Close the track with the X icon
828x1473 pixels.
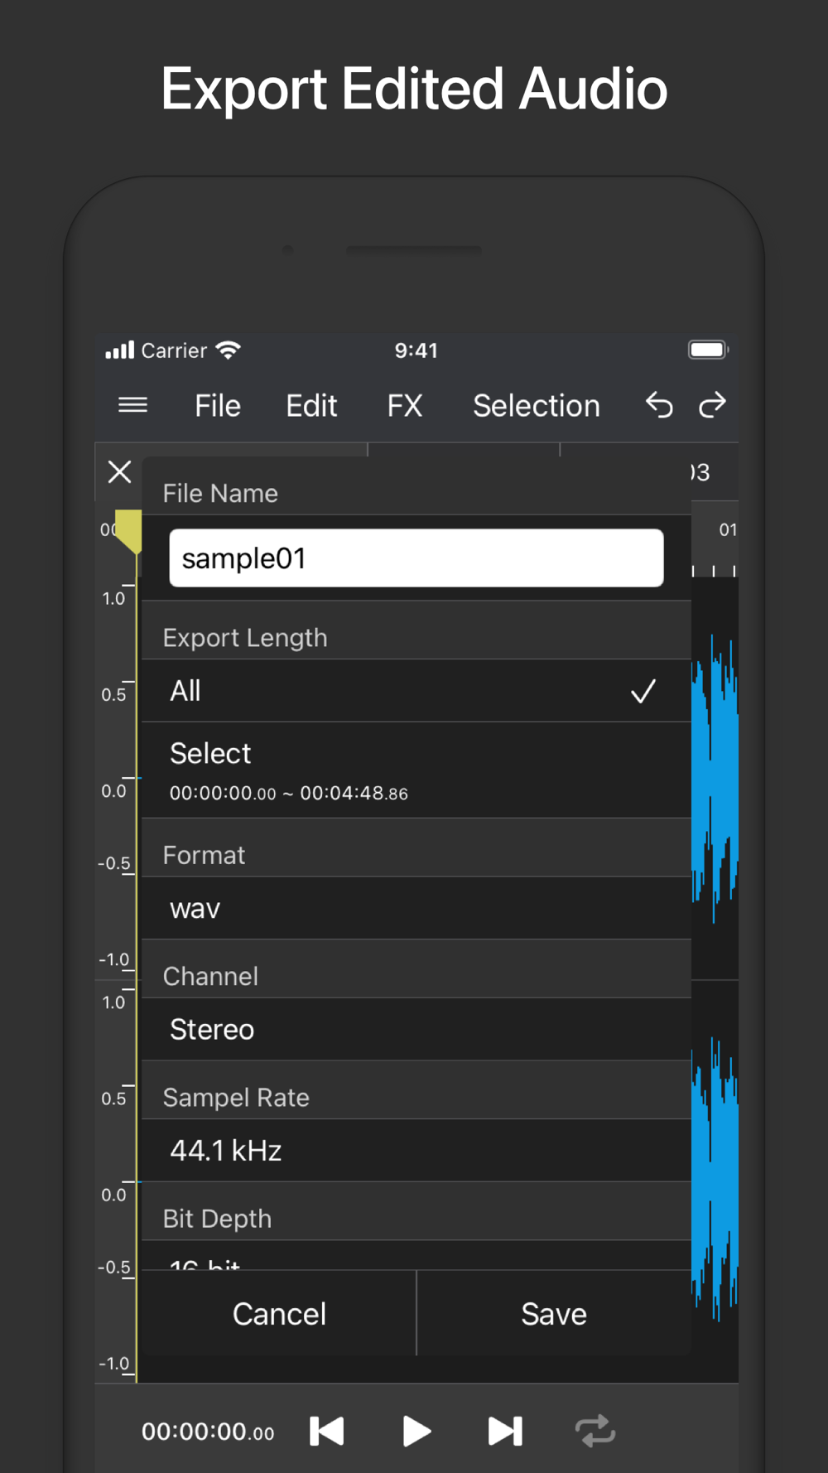[x=120, y=472]
